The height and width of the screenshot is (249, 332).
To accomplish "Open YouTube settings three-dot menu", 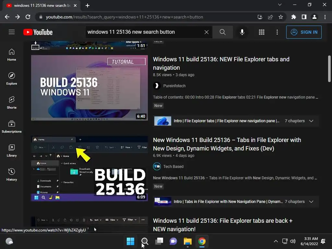I will 277,32.
